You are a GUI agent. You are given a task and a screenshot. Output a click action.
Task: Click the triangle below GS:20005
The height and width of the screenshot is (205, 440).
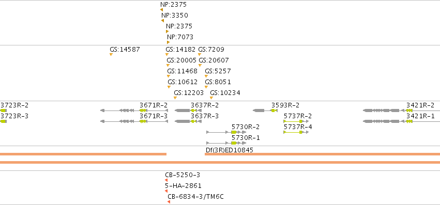pos(168,66)
